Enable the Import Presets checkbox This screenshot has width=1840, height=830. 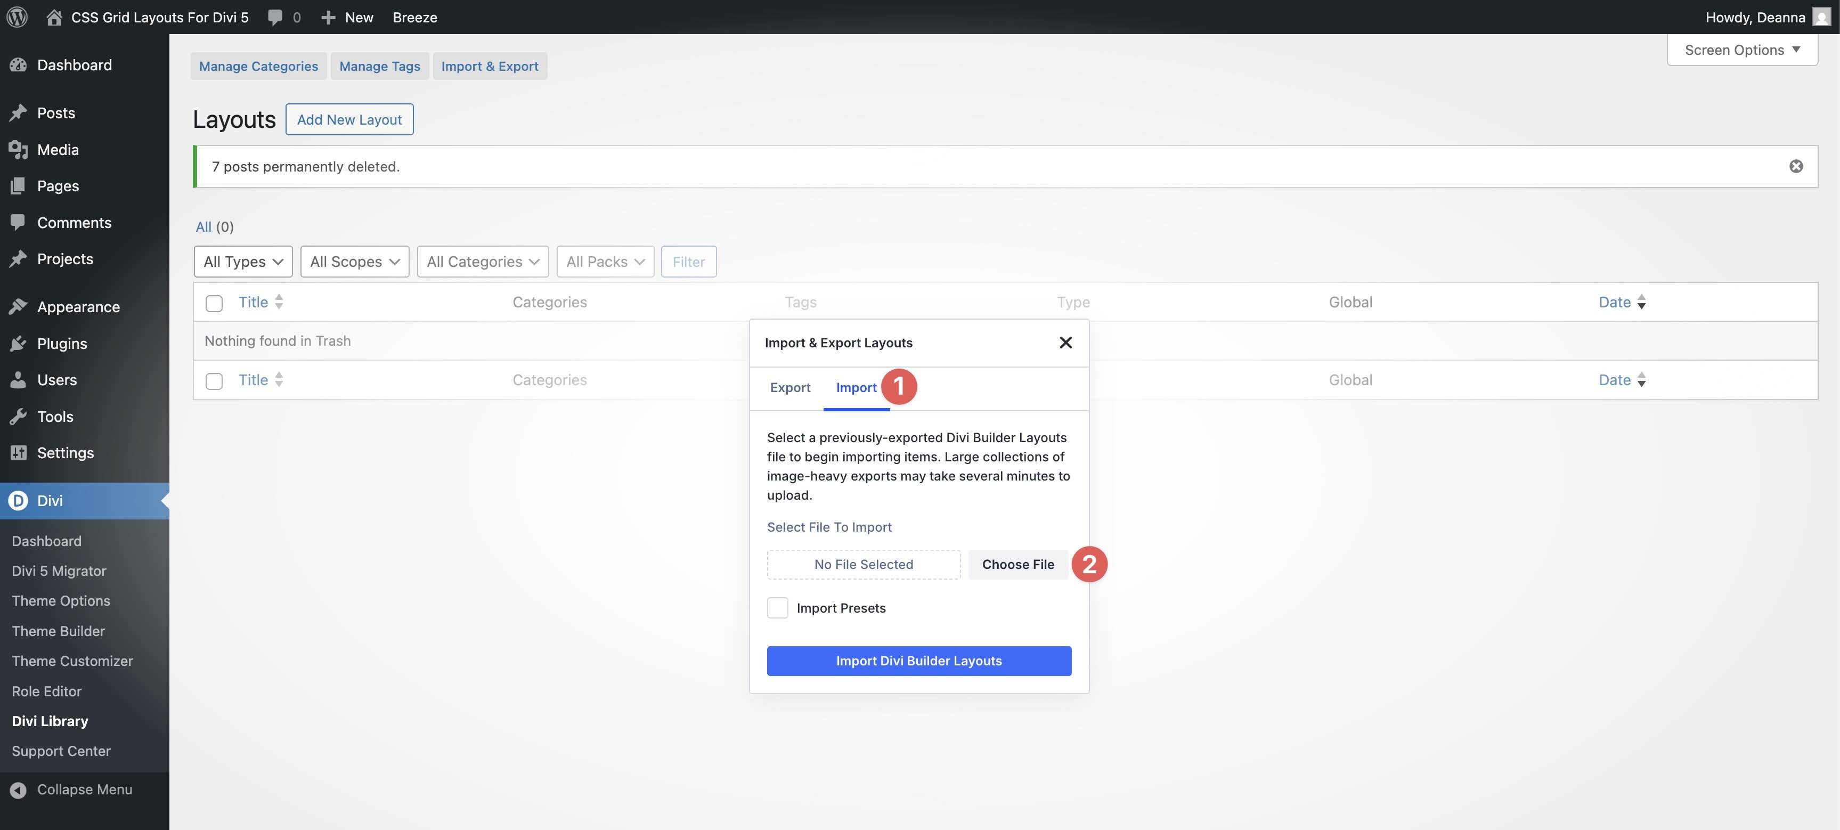coord(777,607)
